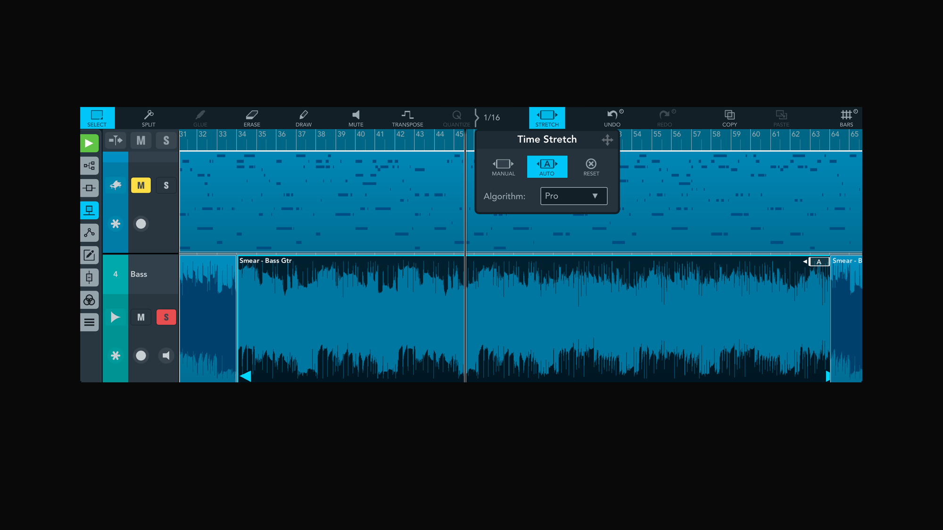This screenshot has width=943, height=530.
Task: Switch time stretch to Manual mode
Action: pyautogui.click(x=503, y=166)
